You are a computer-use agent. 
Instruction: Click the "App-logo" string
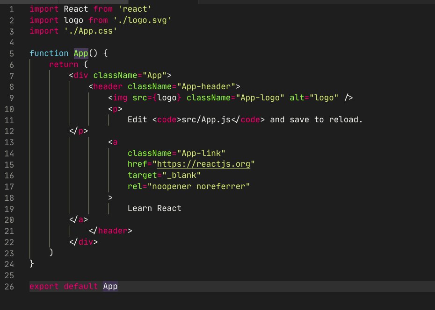tap(260, 98)
